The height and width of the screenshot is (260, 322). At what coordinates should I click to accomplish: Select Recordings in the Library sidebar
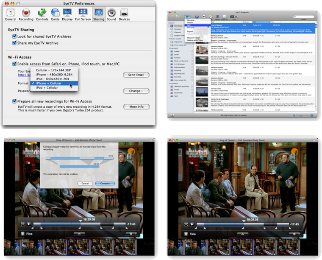[178, 26]
